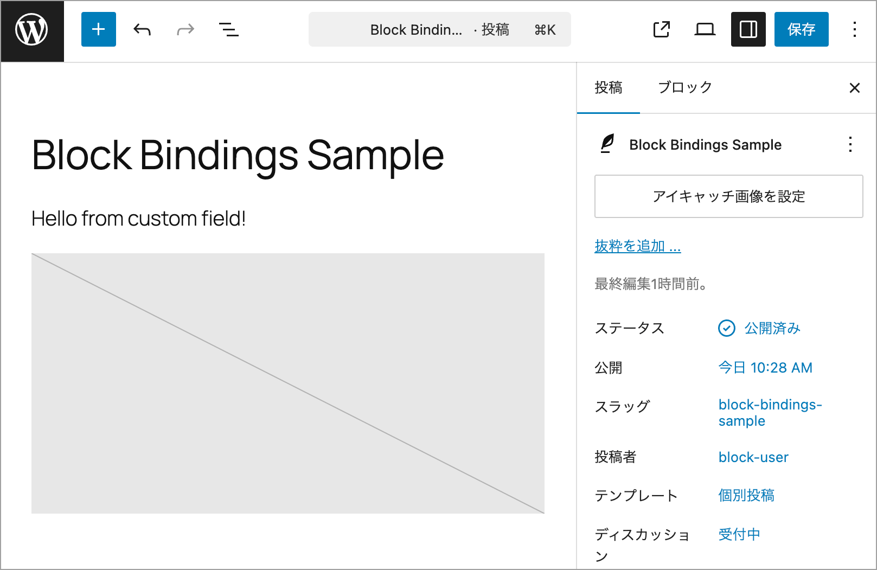Close the settings sidebar
This screenshot has height=570, width=877.
point(855,88)
